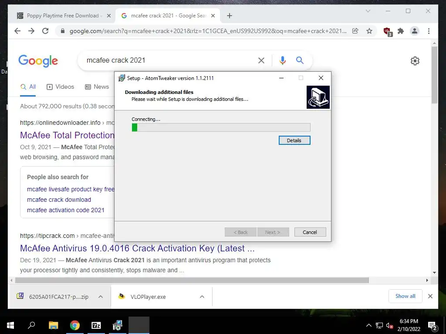Open McAfee Antivirus 19.0.4016 Crack link
Screen dimensions: 446x334
pos(137,248)
